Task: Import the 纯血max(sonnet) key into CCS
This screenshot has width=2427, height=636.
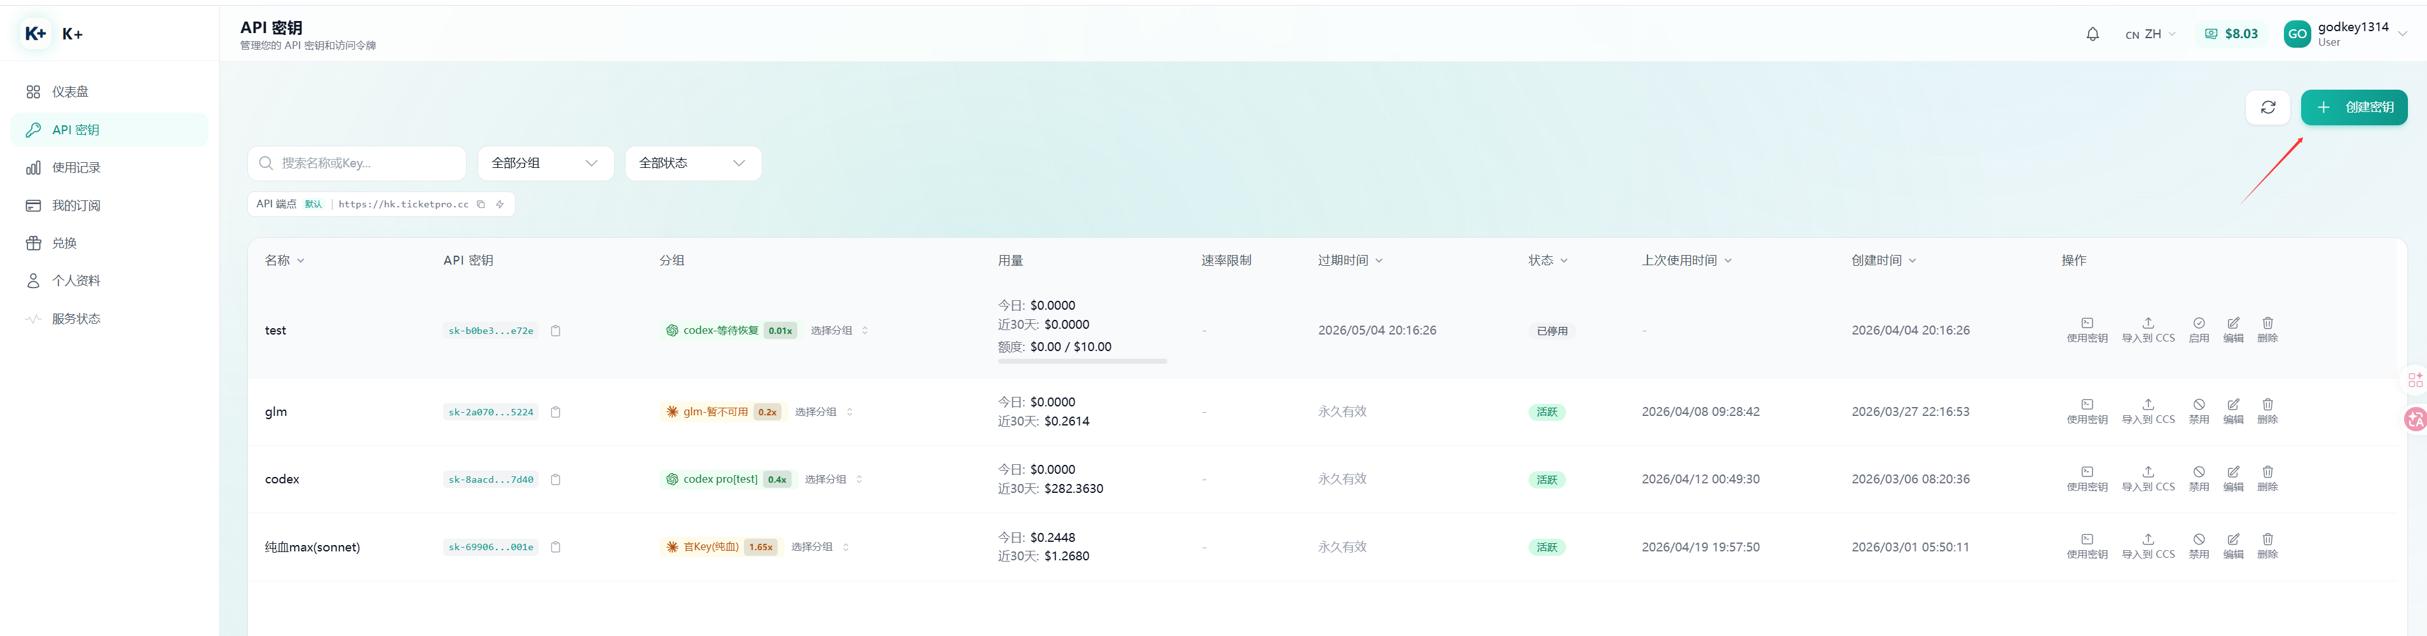Action: [x=2147, y=546]
